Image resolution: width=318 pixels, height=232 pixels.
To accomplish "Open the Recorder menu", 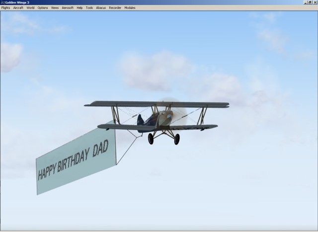I will pos(115,8).
